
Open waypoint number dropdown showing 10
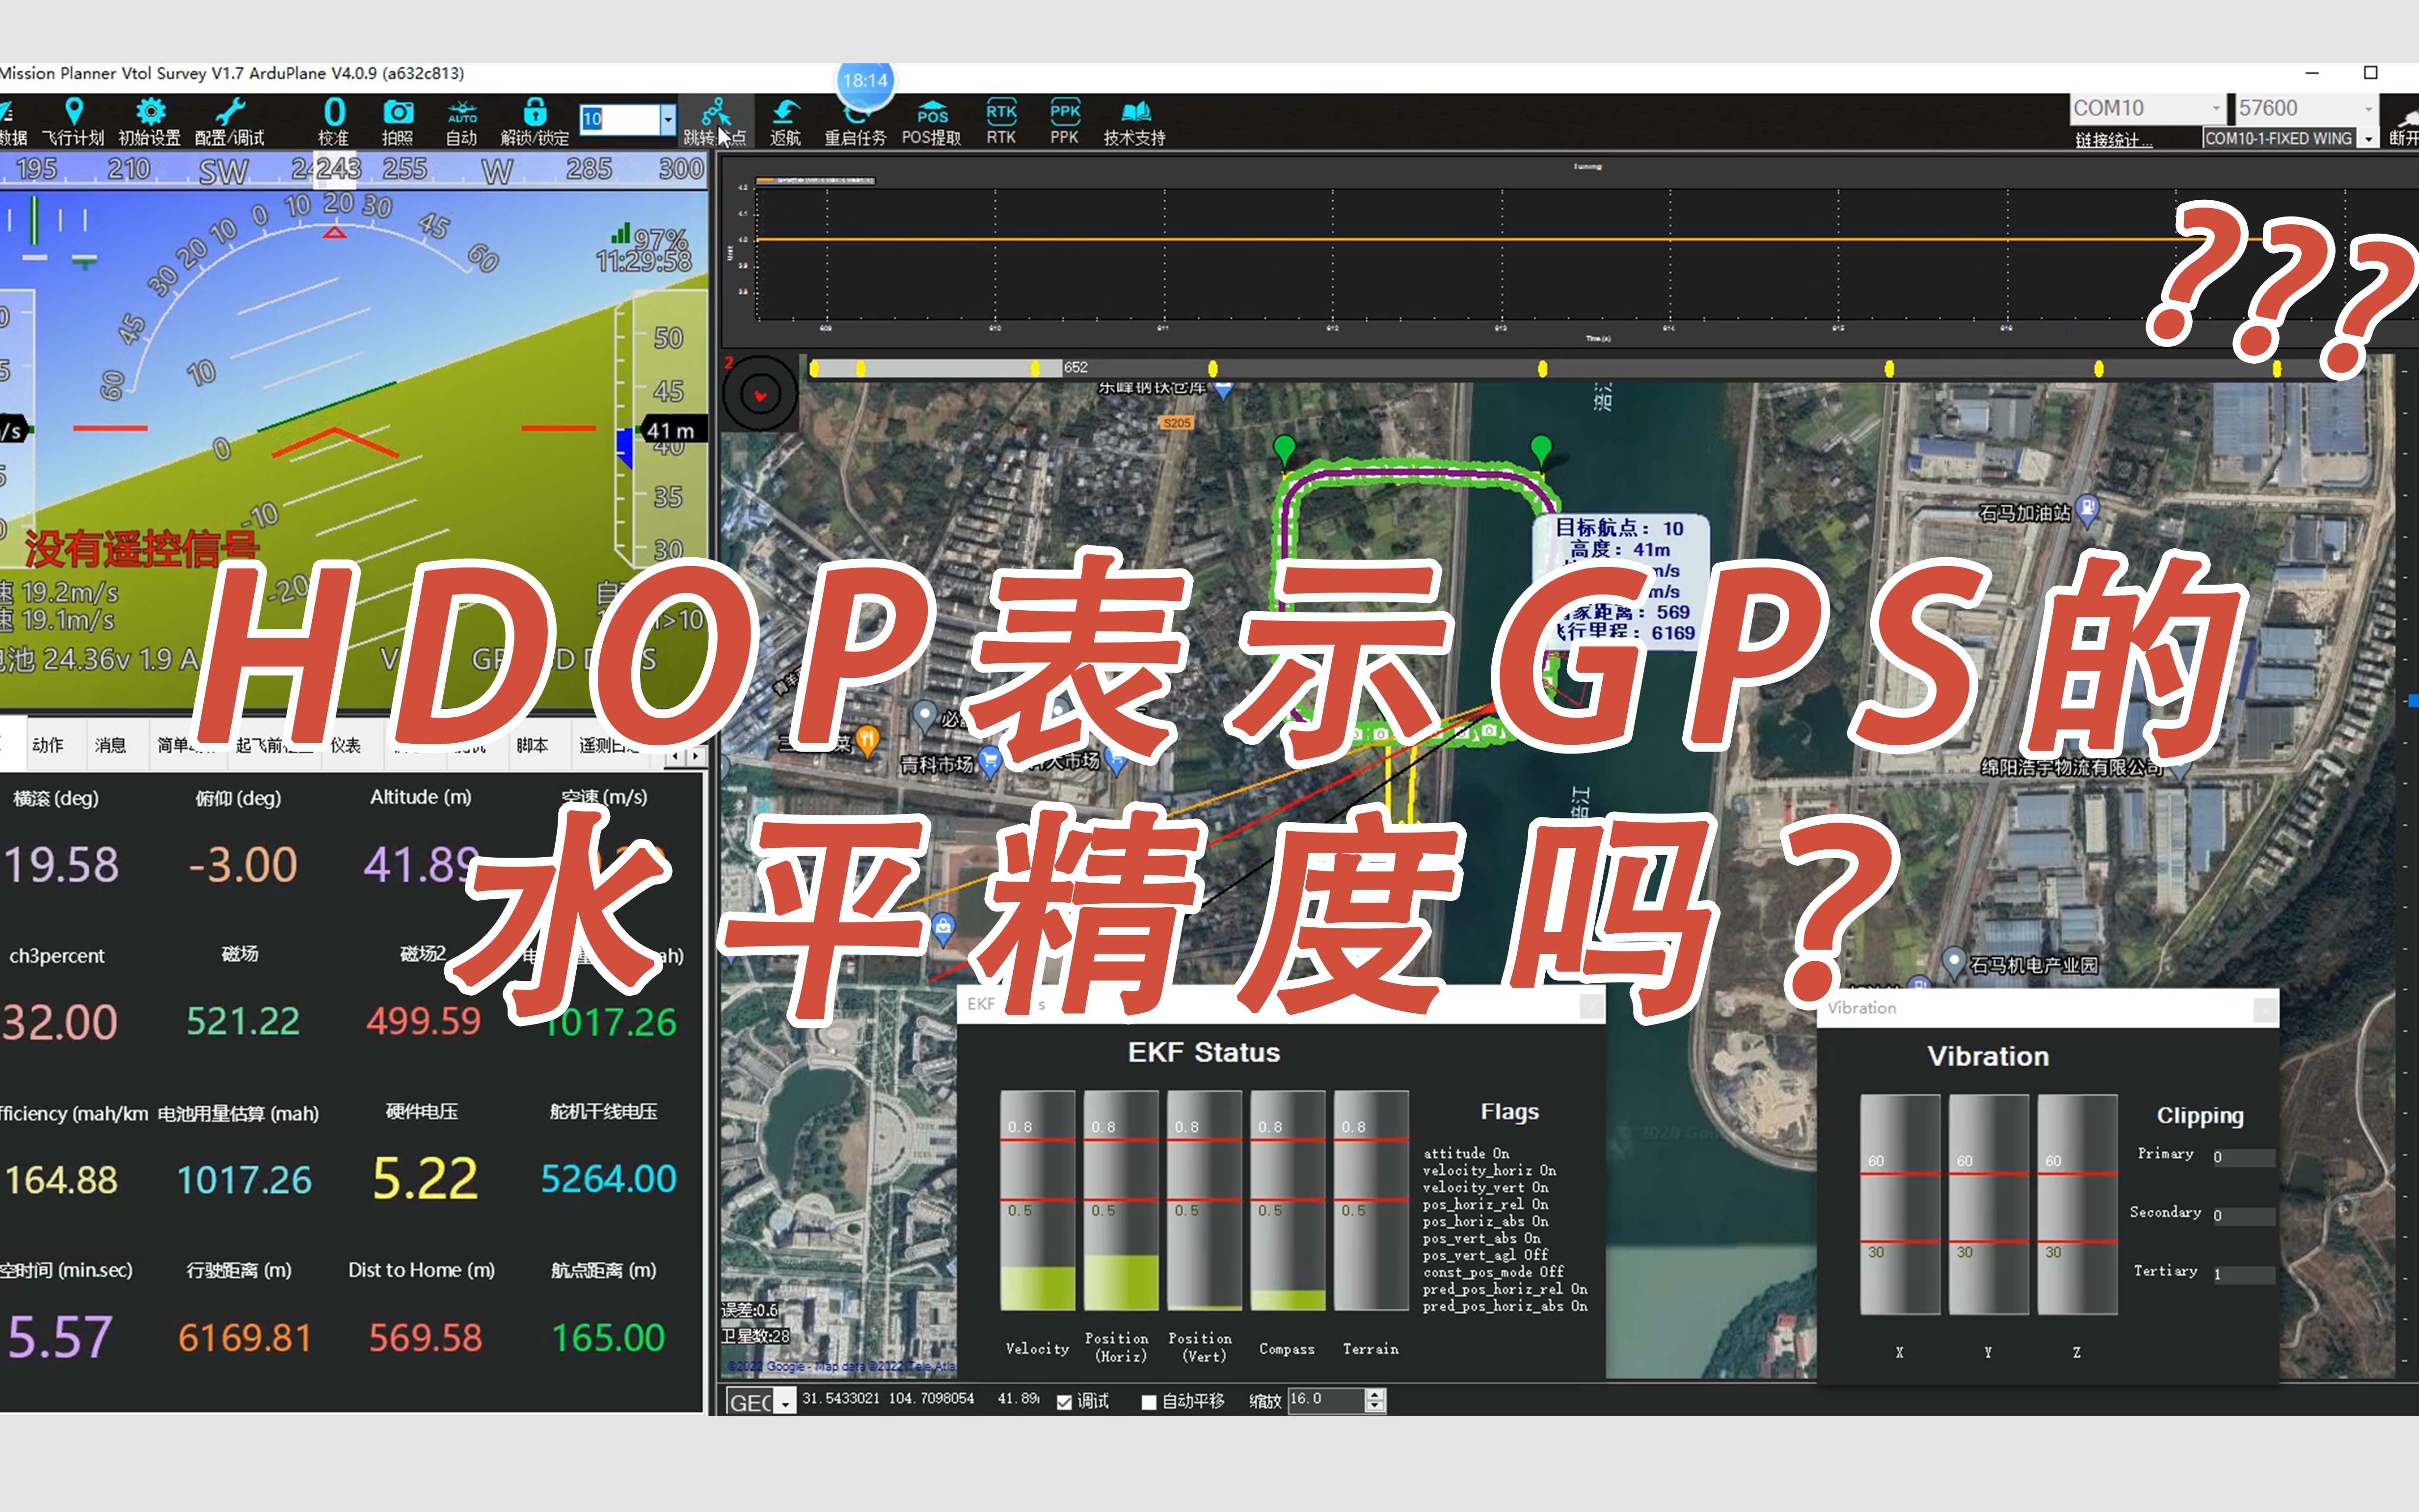click(x=668, y=120)
